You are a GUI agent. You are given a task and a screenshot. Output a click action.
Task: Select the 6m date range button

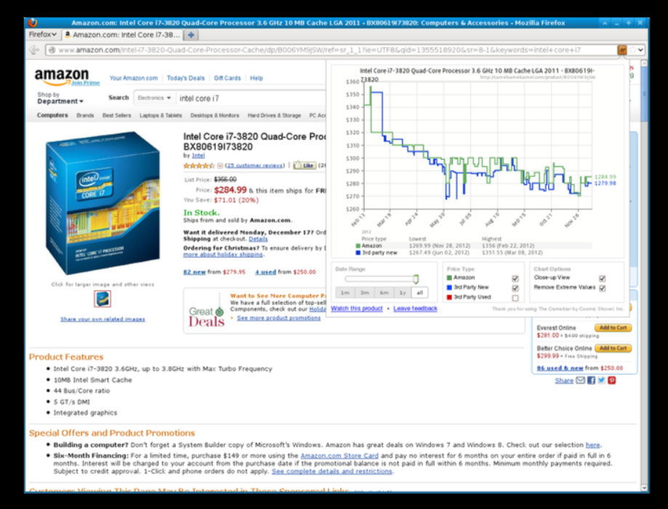(x=385, y=293)
